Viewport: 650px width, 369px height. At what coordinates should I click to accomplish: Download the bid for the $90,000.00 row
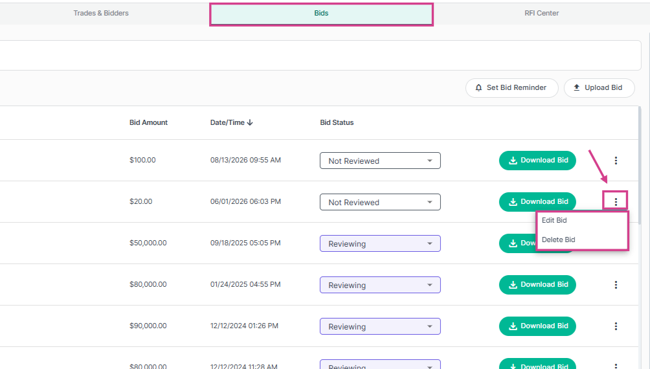pos(537,326)
